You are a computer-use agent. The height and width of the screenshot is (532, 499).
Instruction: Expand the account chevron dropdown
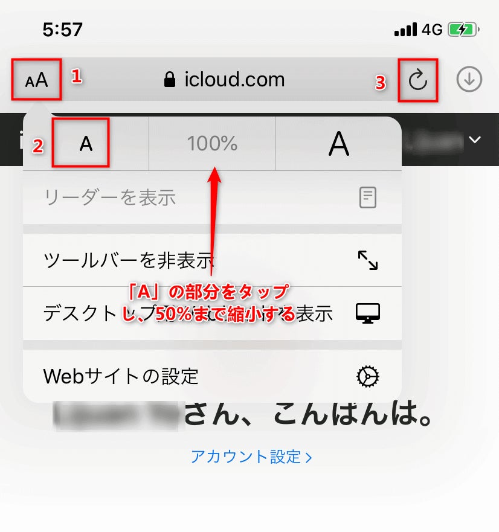coord(475,139)
